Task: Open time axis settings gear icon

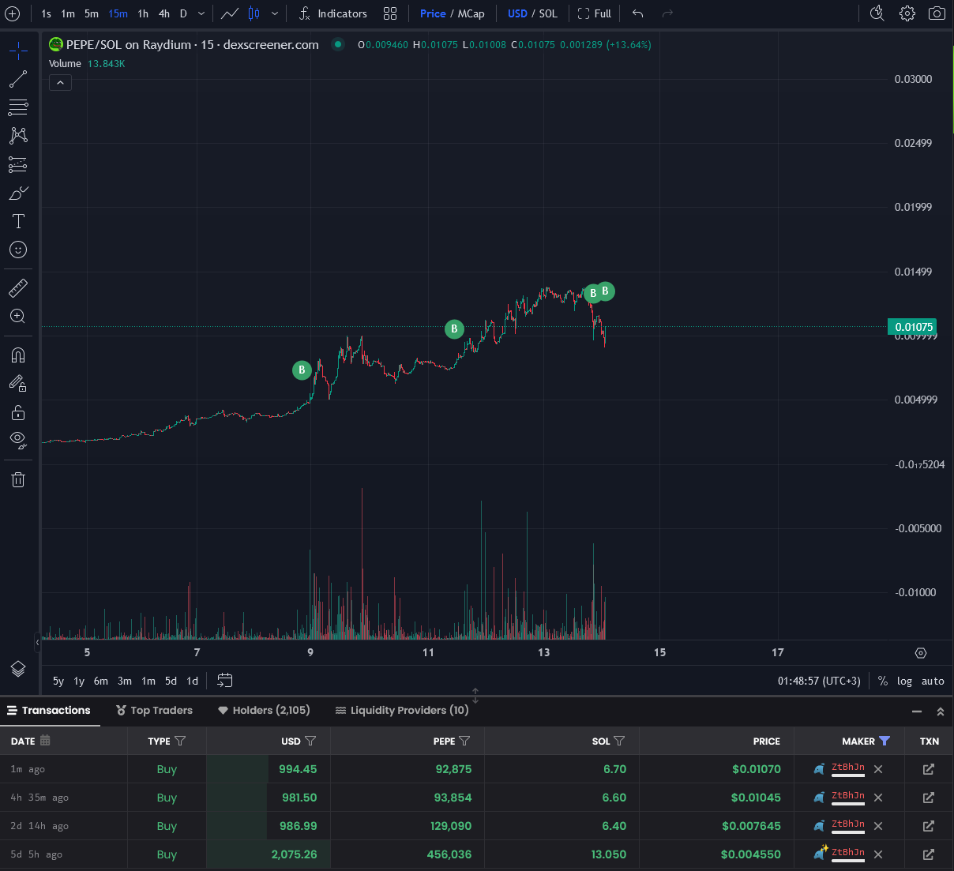Action: (x=921, y=653)
